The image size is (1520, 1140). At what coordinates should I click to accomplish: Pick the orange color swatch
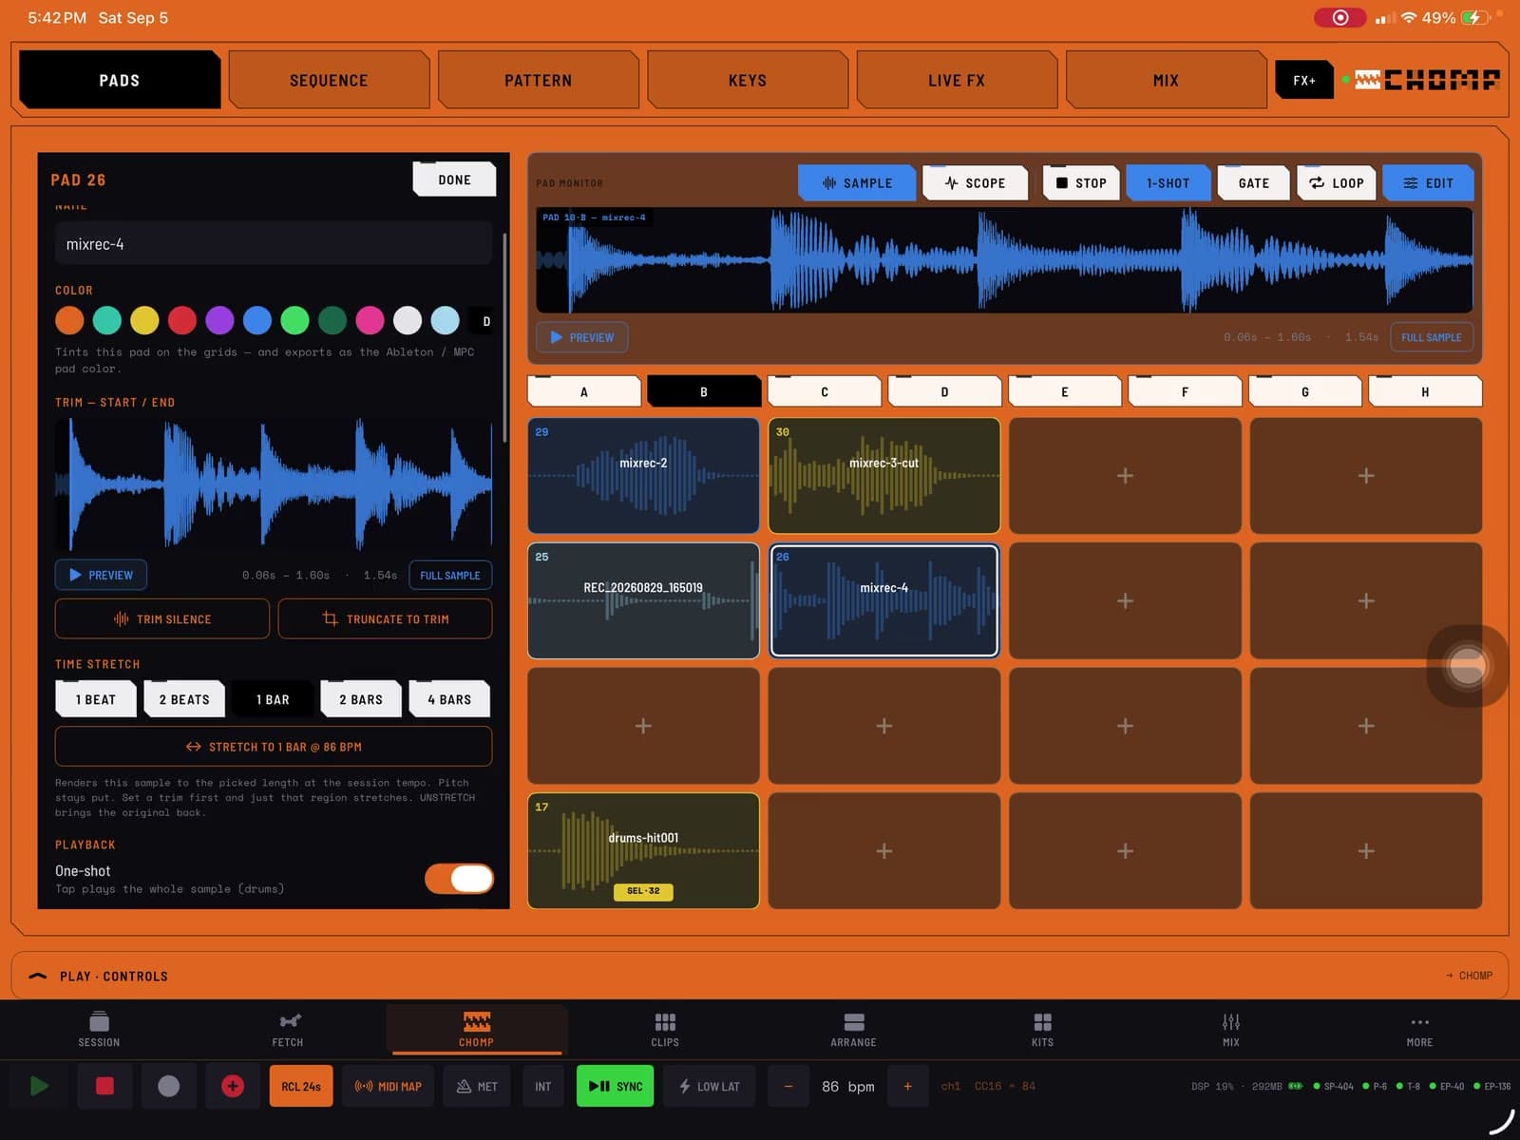click(x=69, y=320)
